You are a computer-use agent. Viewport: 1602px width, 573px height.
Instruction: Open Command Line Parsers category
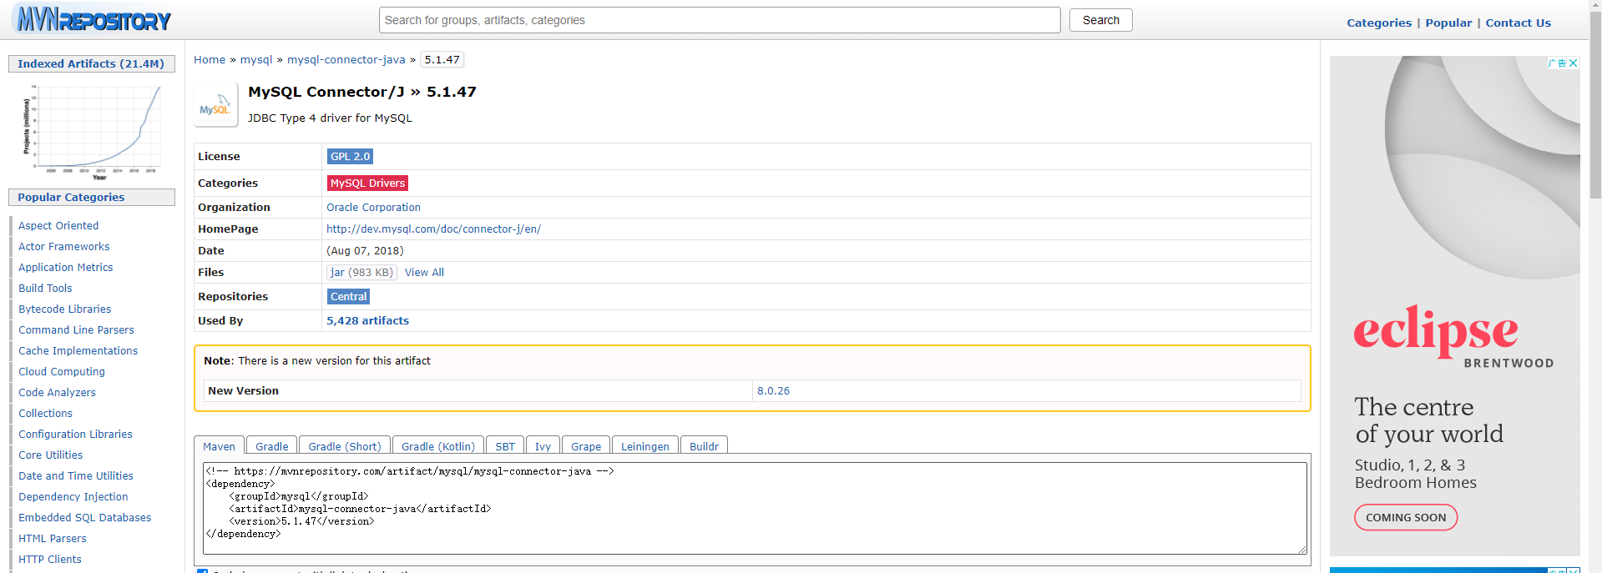coord(76,329)
